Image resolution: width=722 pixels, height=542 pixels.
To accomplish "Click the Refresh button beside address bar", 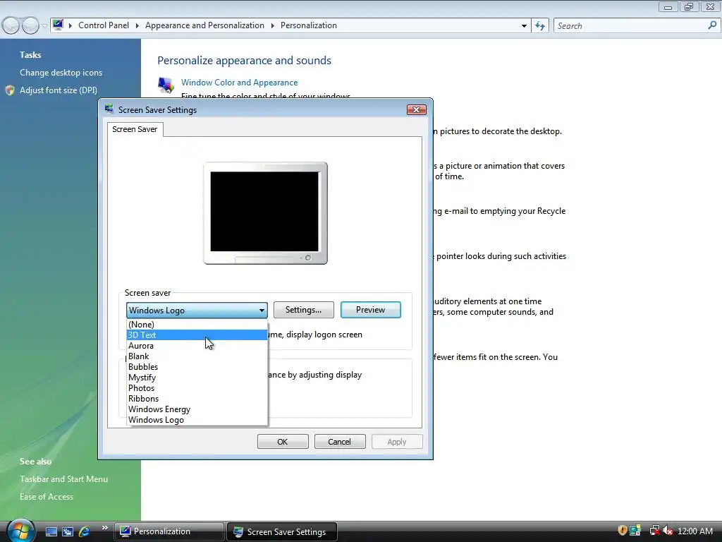I will click(x=540, y=26).
